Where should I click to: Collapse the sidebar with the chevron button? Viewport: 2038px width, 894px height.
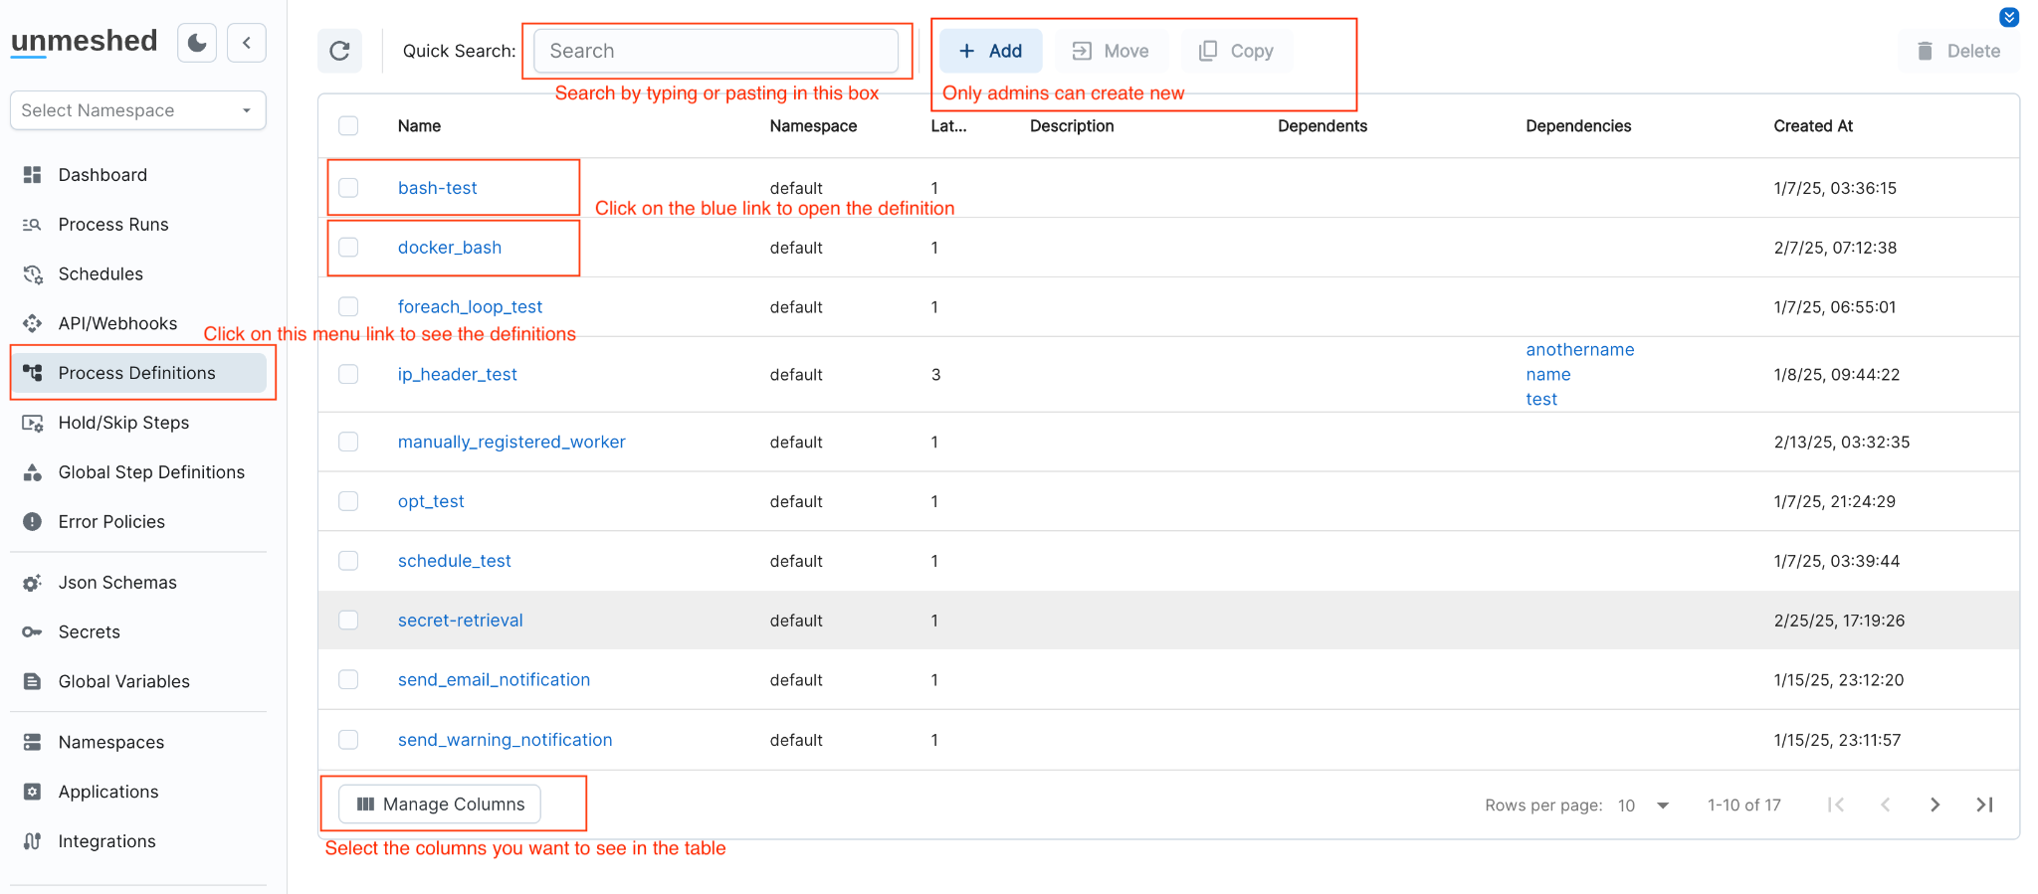pyautogui.click(x=247, y=43)
